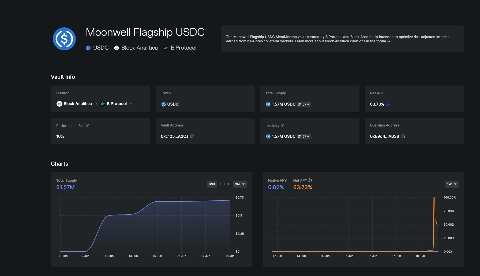Image resolution: width=480 pixels, height=276 pixels.
Task: Click the 1.57M USDC value in Total Supply card
Action: click(284, 104)
